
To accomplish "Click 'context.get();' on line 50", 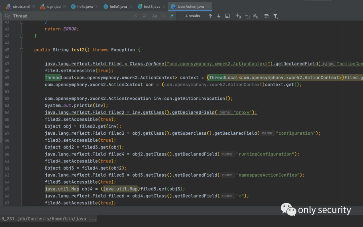I will tap(283, 85).
